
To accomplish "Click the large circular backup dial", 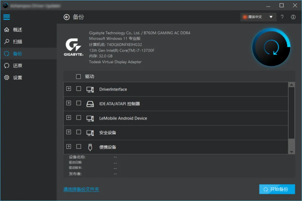I will pyautogui.click(x=271, y=47).
